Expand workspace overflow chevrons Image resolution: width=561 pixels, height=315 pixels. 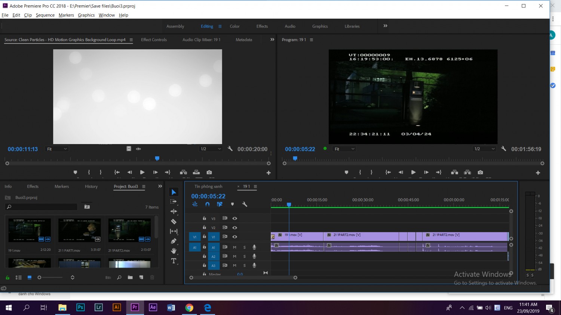click(385, 26)
